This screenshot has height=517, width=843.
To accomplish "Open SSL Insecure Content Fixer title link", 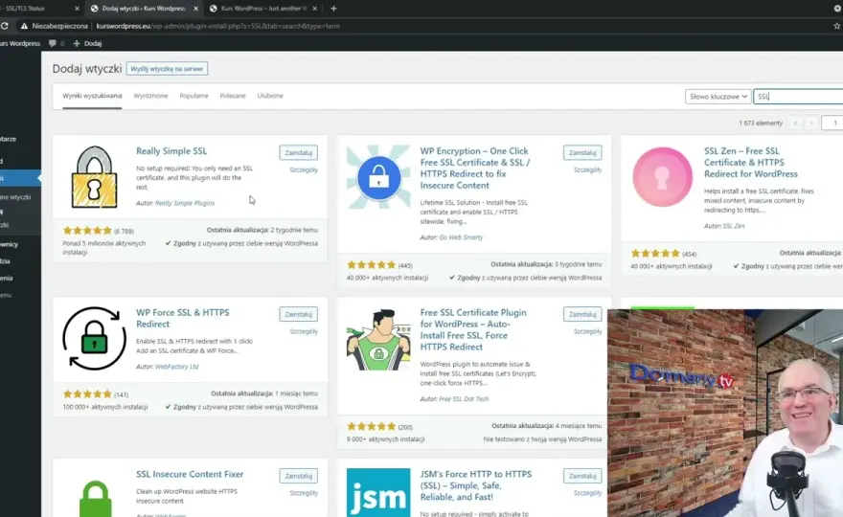I will click(190, 474).
